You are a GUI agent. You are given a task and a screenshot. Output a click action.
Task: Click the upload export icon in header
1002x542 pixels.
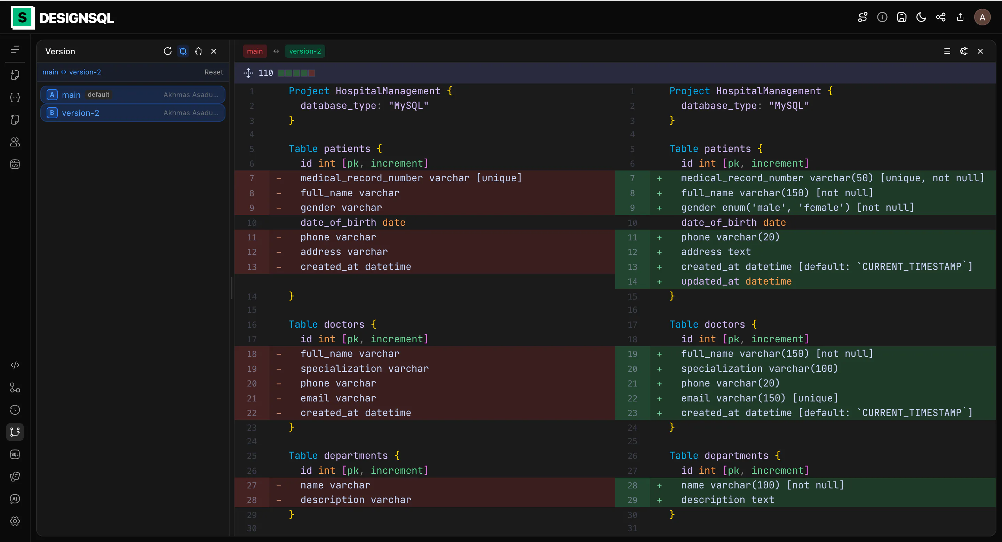(x=960, y=17)
